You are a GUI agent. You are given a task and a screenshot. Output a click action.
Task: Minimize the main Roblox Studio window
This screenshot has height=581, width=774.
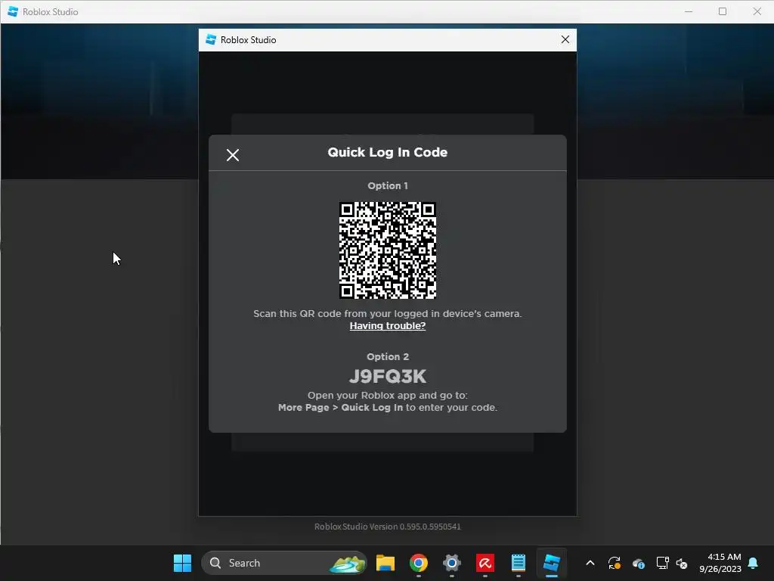pos(689,11)
